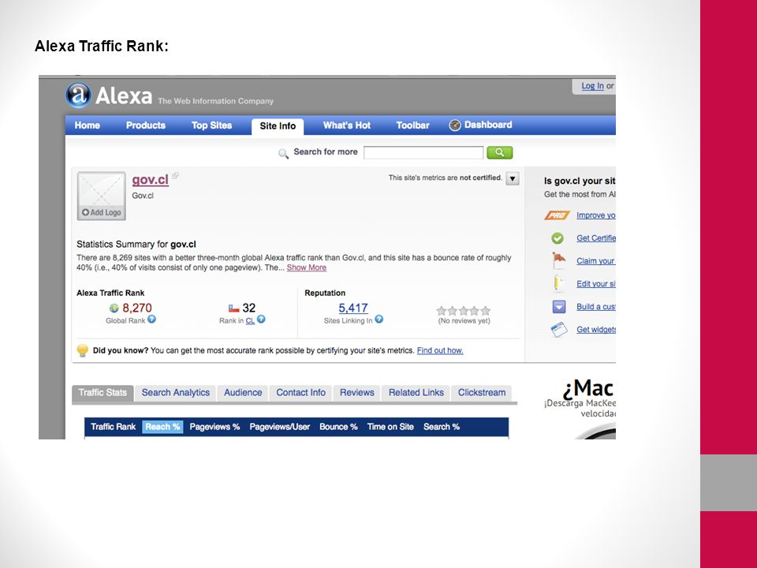This screenshot has width=757, height=568.
Task: Select the Time on Site sub-tab
Action: 390,427
